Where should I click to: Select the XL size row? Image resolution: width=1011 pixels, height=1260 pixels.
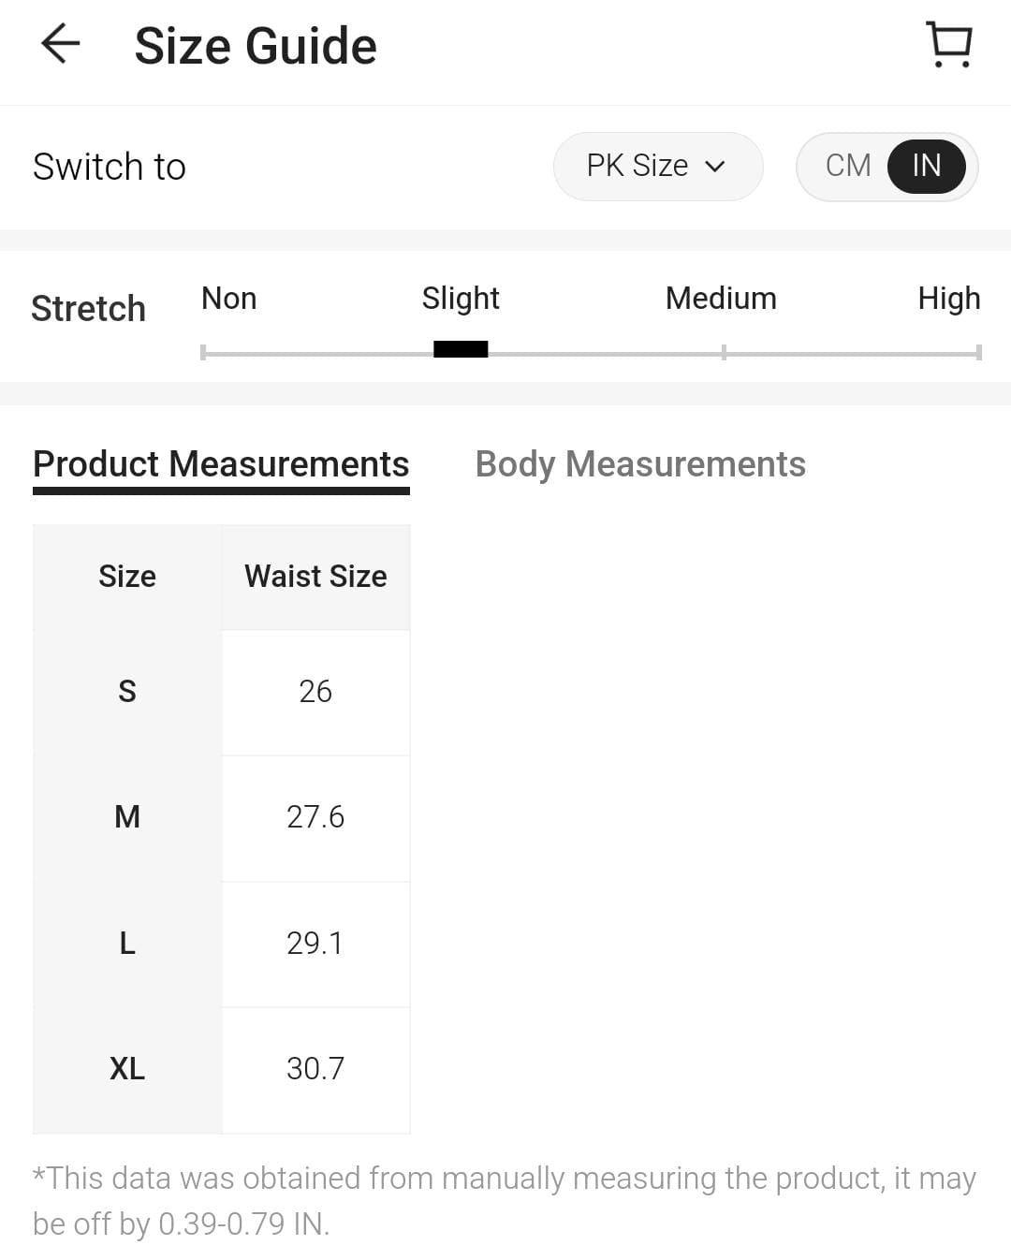click(x=127, y=1068)
